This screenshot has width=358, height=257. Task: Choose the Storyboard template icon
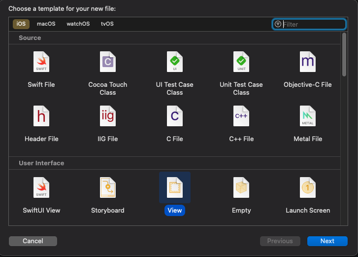pyautogui.click(x=108, y=188)
